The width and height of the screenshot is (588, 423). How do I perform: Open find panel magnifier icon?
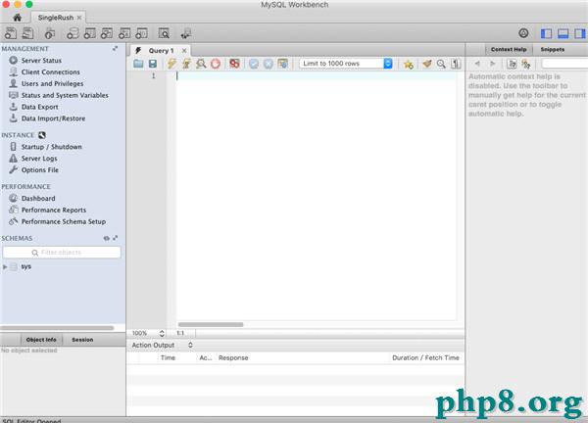click(x=441, y=64)
